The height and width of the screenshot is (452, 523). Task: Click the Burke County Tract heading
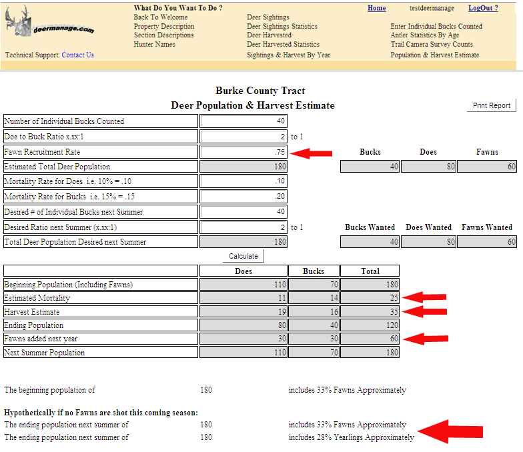pos(260,91)
